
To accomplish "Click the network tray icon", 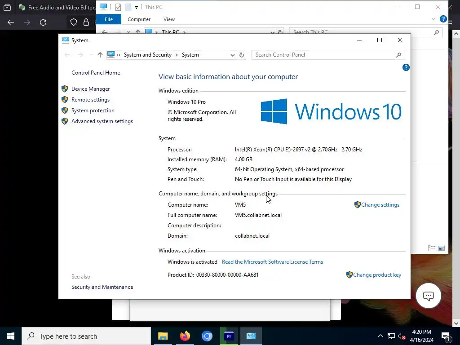I will (x=391, y=336).
